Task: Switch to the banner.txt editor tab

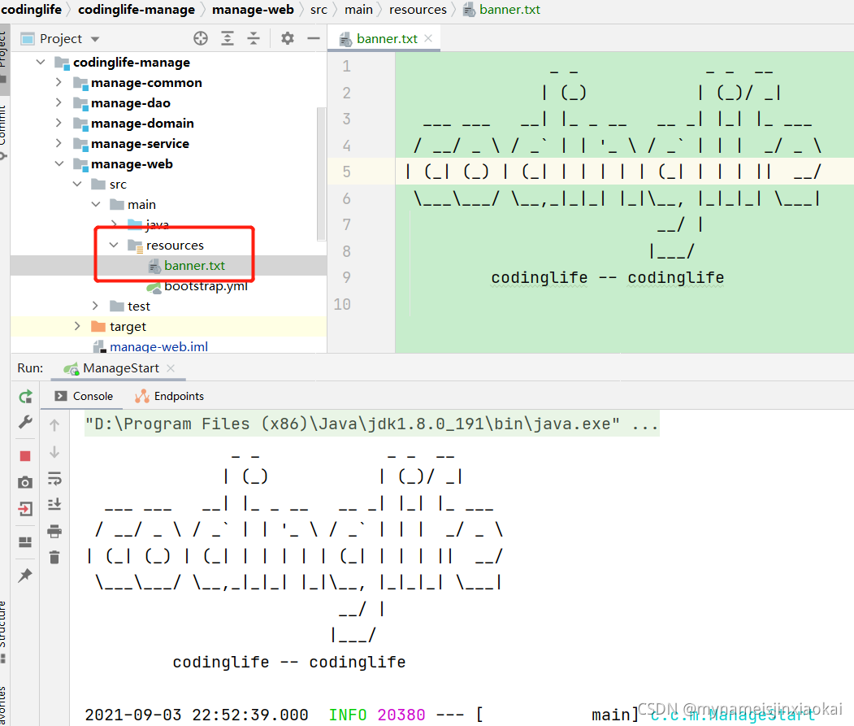Action: point(387,39)
